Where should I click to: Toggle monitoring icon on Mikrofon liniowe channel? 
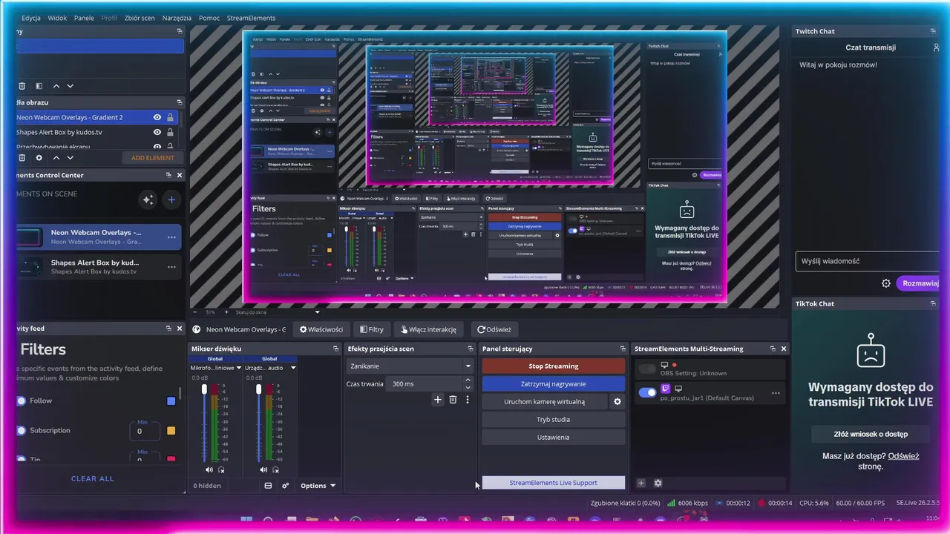pyautogui.click(x=221, y=469)
